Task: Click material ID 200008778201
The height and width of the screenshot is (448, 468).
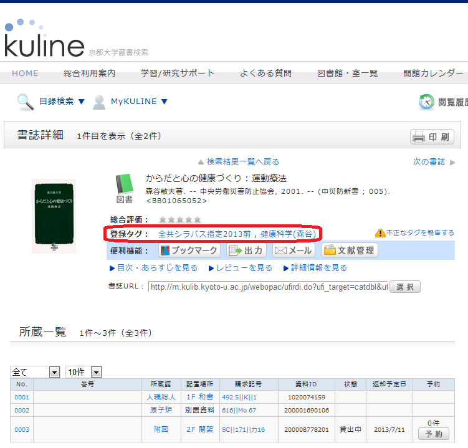Action: (x=307, y=429)
